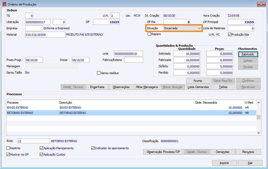Viewport: 268px width, 169px height.
Task: Click the process list scroll-up arrow
Action: (258, 103)
